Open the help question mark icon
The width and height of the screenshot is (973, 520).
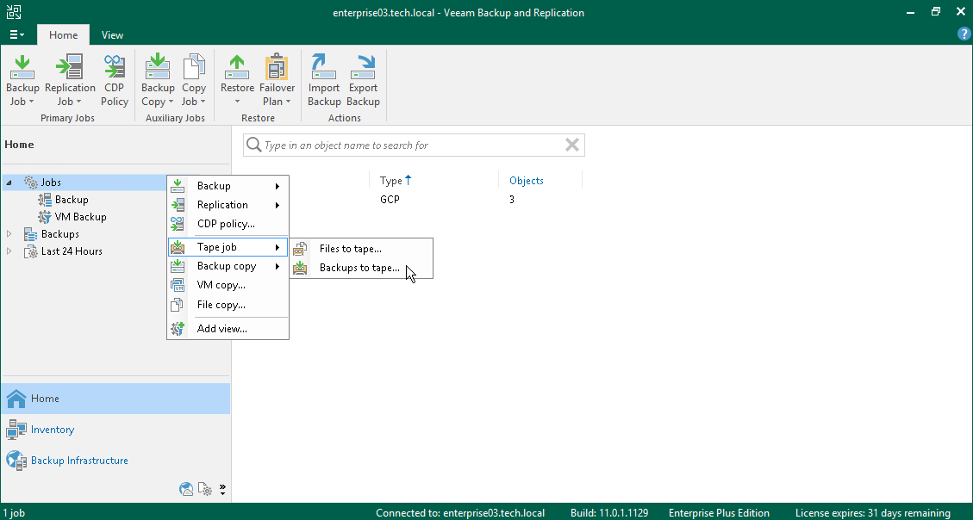point(964,34)
